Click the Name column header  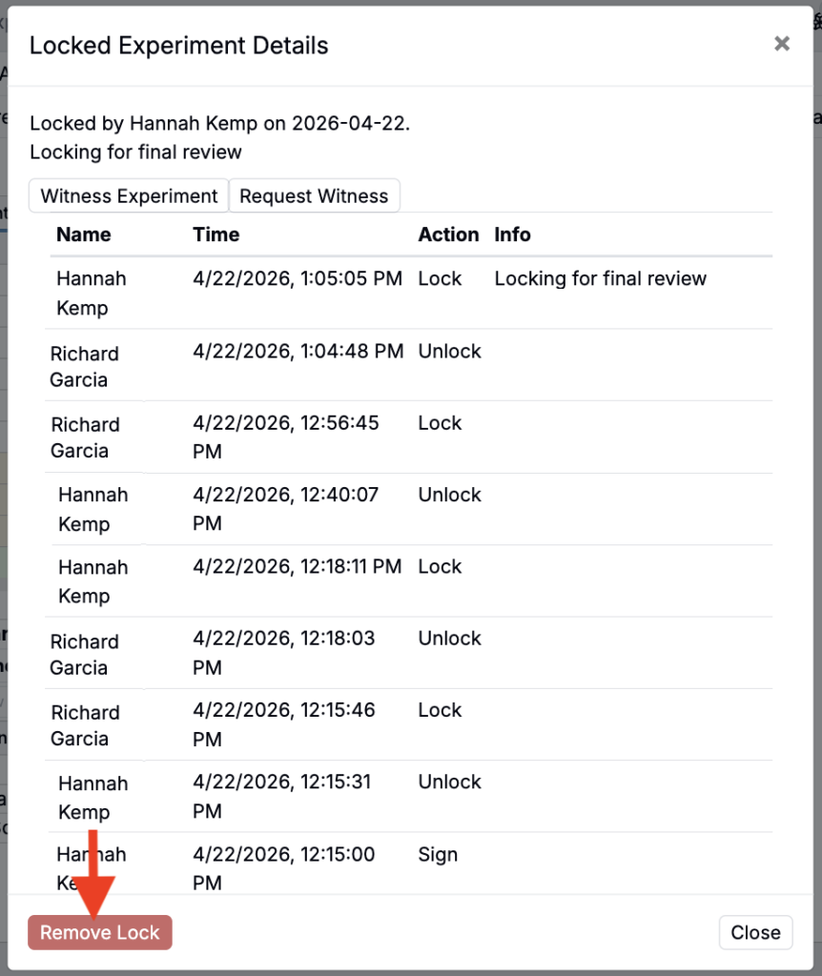coord(84,234)
